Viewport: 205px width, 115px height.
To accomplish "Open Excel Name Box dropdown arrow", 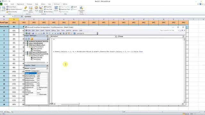I will pos(13,17).
